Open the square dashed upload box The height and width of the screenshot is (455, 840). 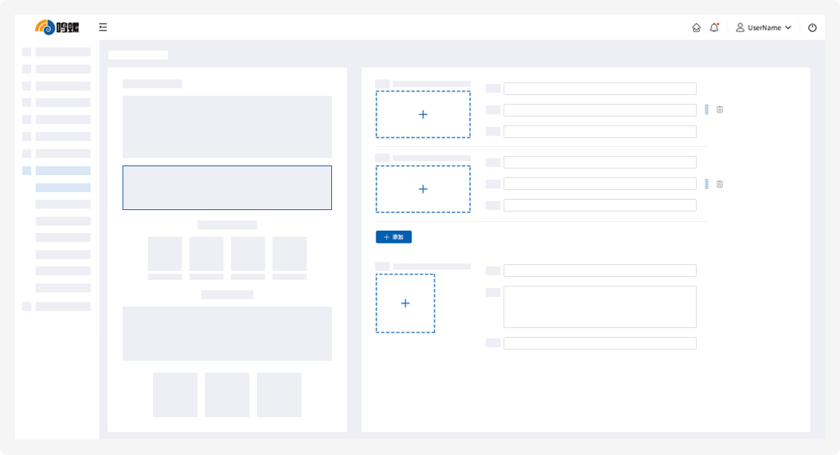click(406, 304)
